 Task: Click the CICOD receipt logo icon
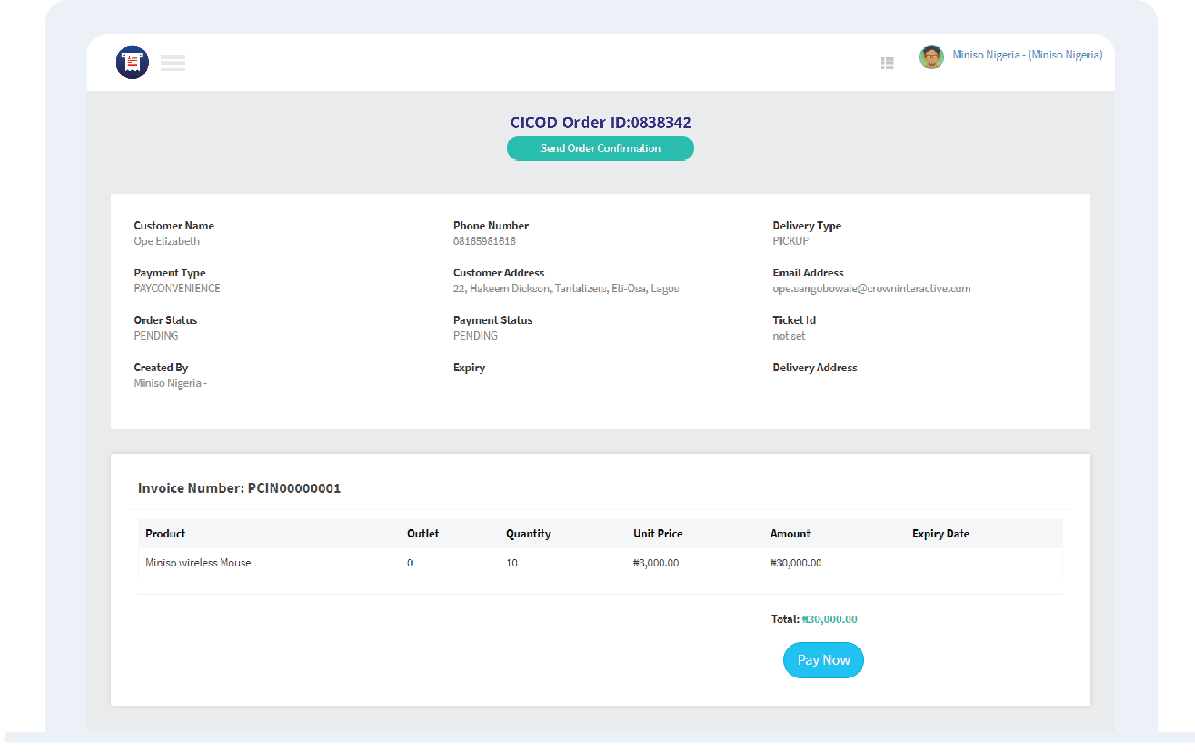[132, 62]
